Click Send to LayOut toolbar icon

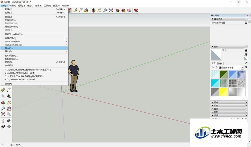coord(129,10)
